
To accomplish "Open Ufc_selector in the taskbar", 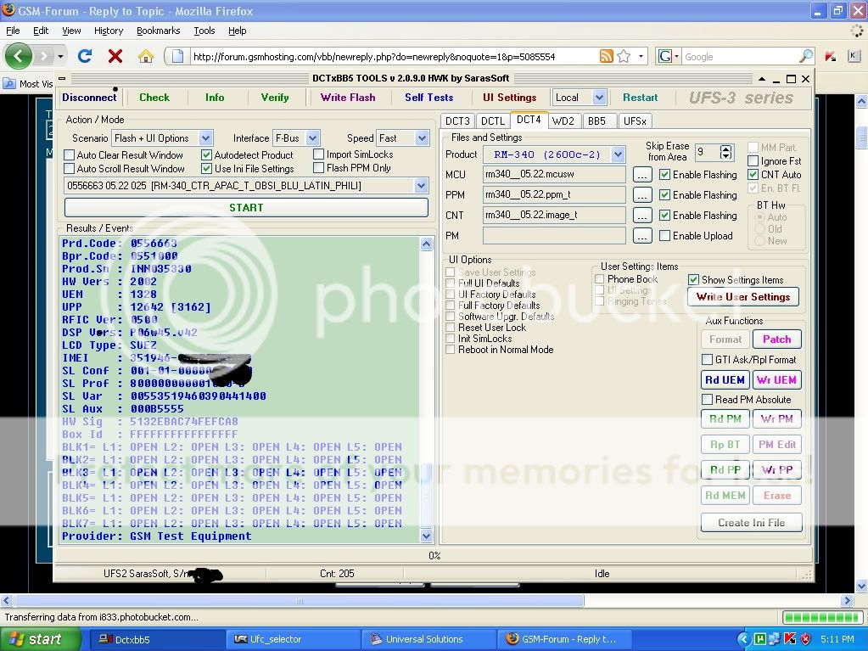I will 294,639.
